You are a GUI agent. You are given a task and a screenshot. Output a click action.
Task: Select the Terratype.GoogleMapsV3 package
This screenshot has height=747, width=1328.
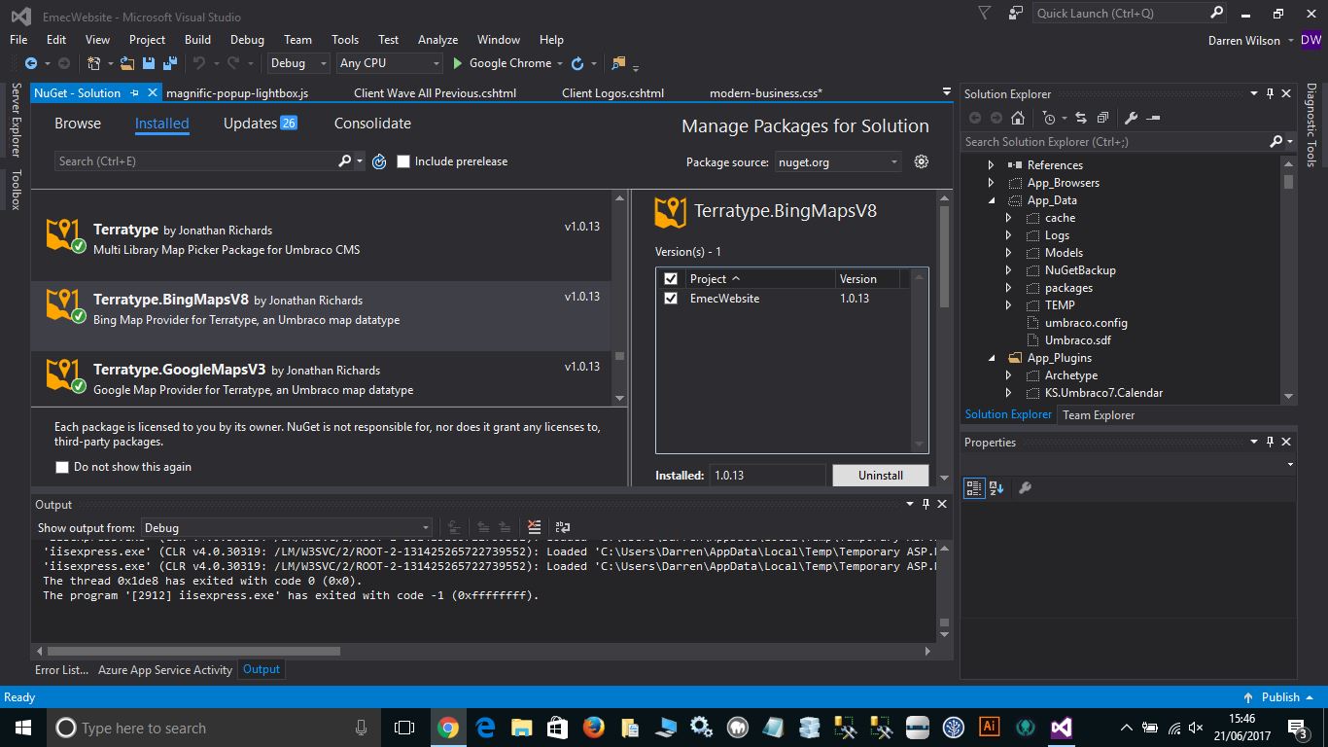(x=321, y=379)
